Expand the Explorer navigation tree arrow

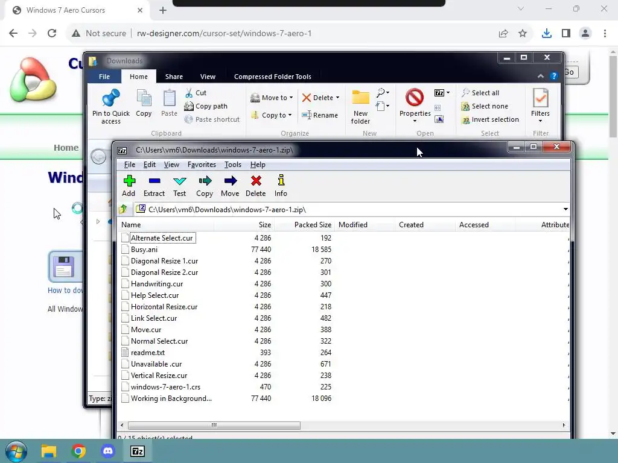(x=98, y=222)
